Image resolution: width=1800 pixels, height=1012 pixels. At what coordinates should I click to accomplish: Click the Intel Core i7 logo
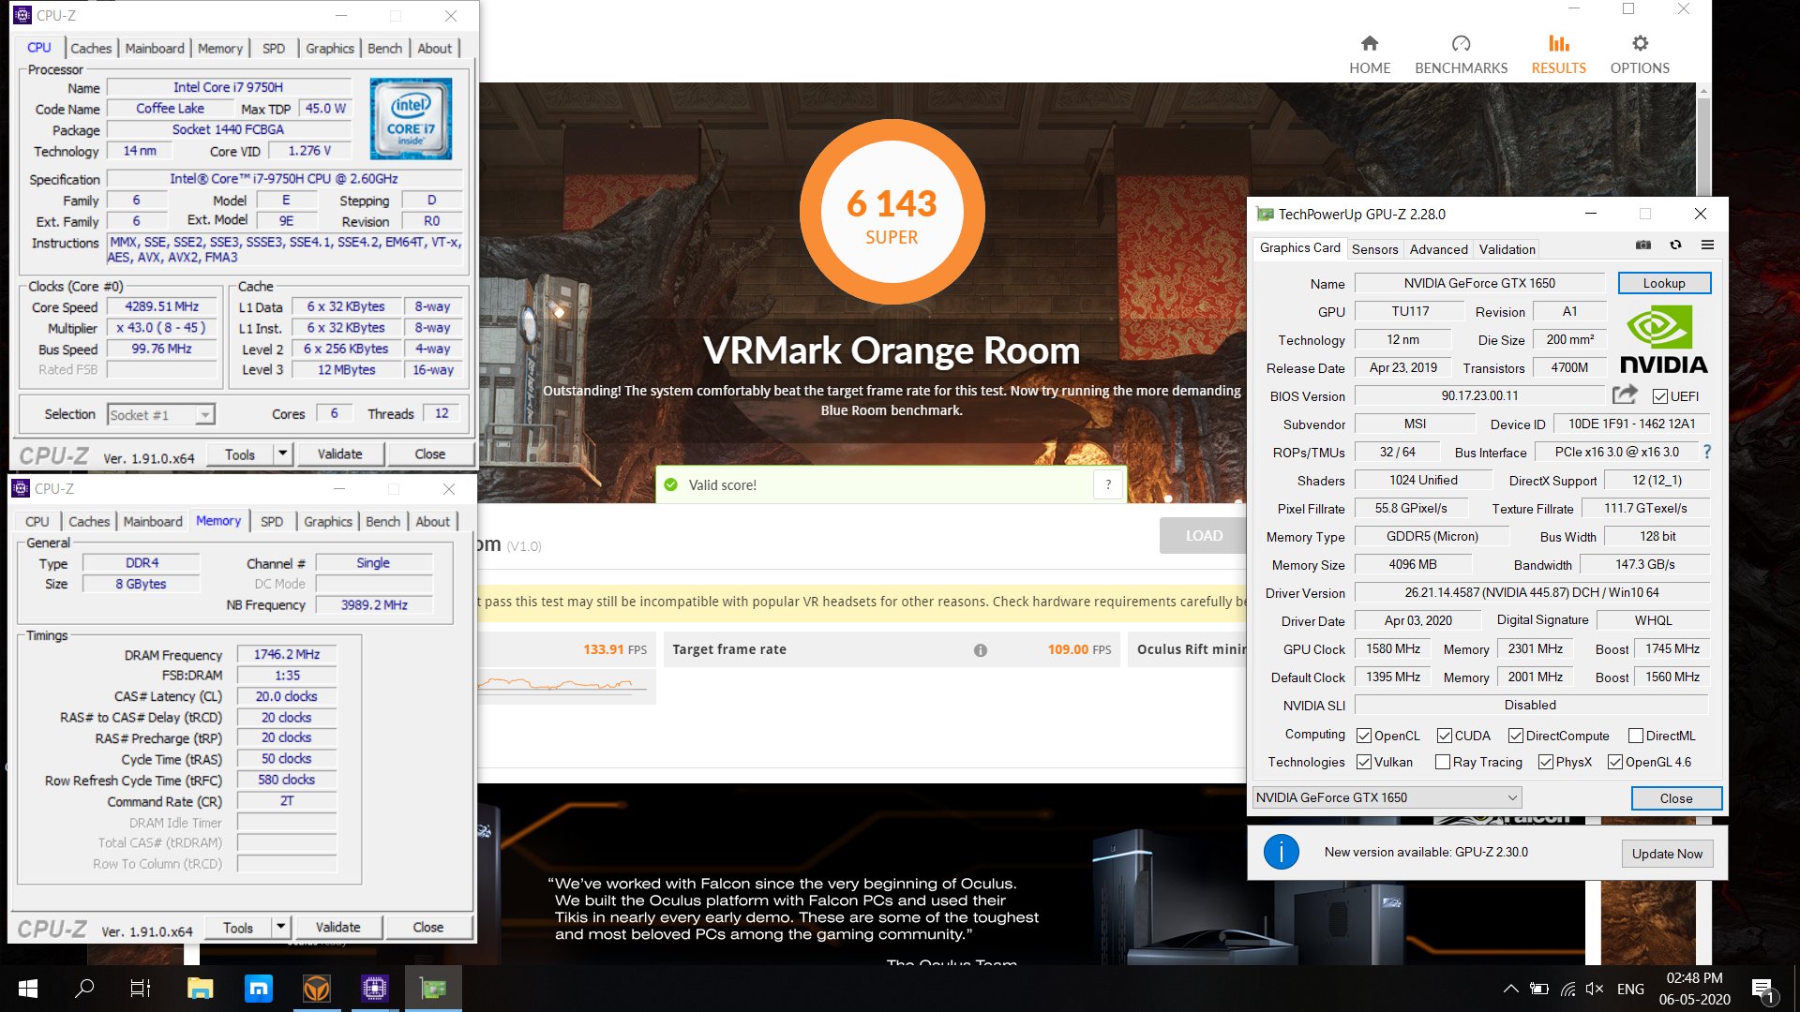click(411, 118)
